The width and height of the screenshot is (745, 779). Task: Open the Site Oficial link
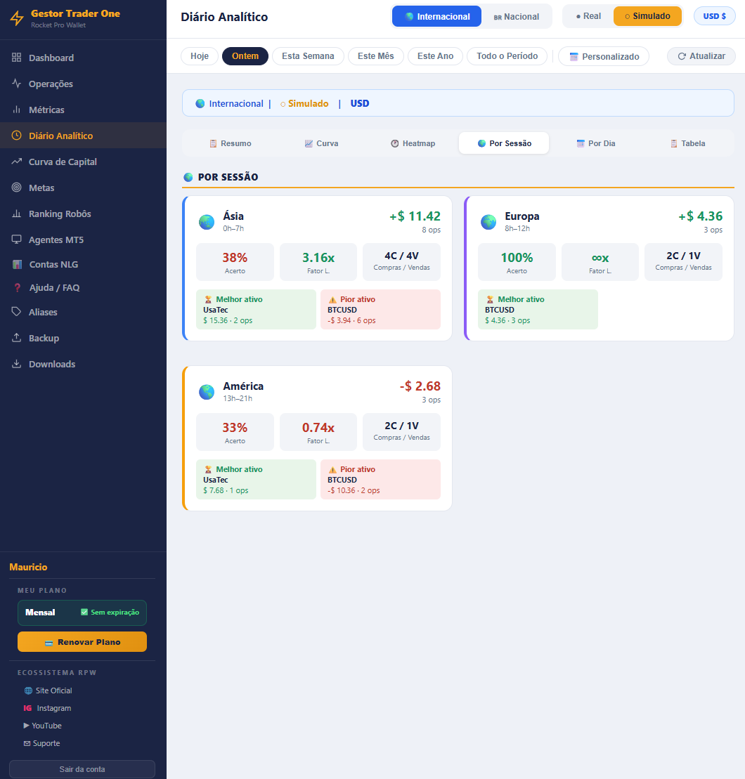[x=48, y=690]
